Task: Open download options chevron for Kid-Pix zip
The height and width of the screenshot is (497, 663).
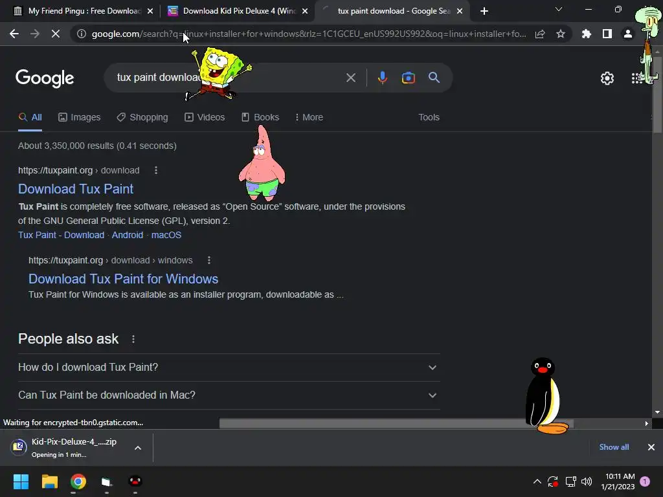Action: tap(138, 448)
